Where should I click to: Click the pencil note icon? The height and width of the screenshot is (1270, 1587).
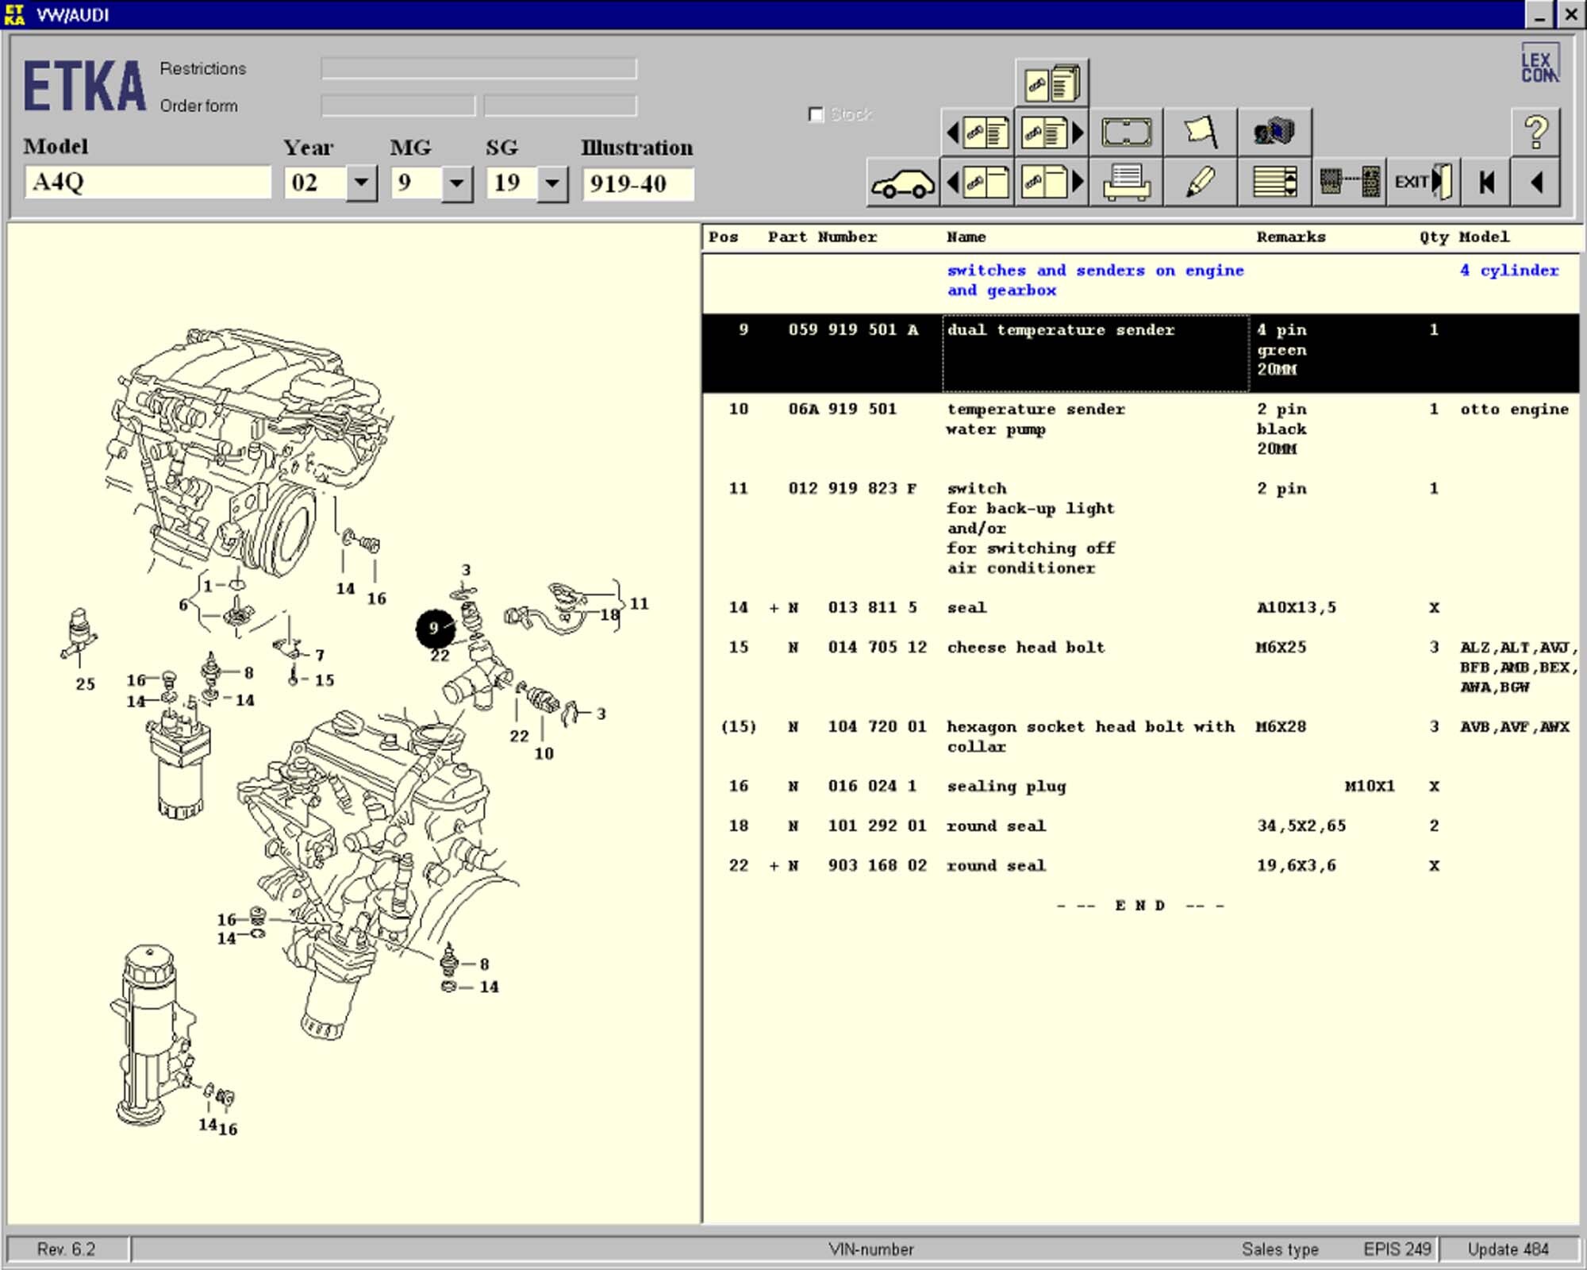coord(1201,183)
